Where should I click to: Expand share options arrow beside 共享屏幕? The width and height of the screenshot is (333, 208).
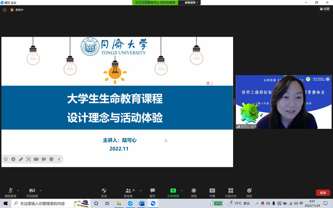click(x=181, y=191)
